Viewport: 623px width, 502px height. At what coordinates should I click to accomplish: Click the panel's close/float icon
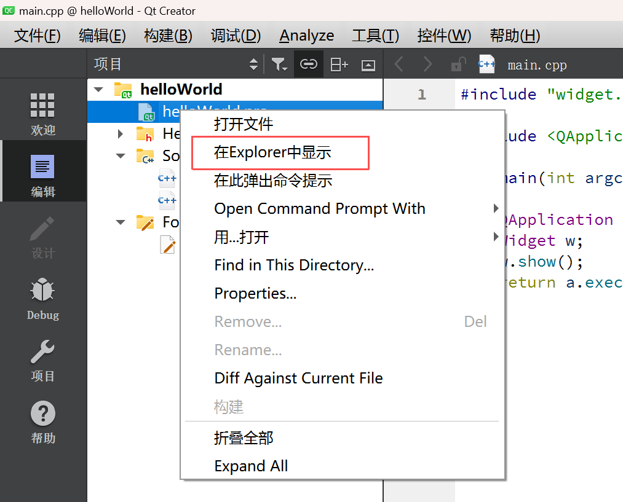pos(368,65)
